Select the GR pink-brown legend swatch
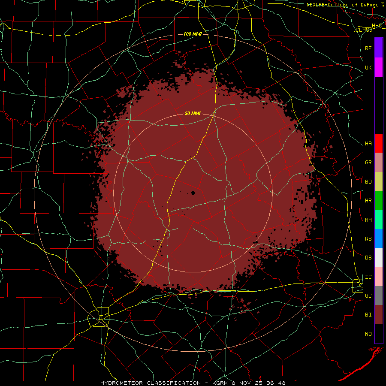 point(379,163)
